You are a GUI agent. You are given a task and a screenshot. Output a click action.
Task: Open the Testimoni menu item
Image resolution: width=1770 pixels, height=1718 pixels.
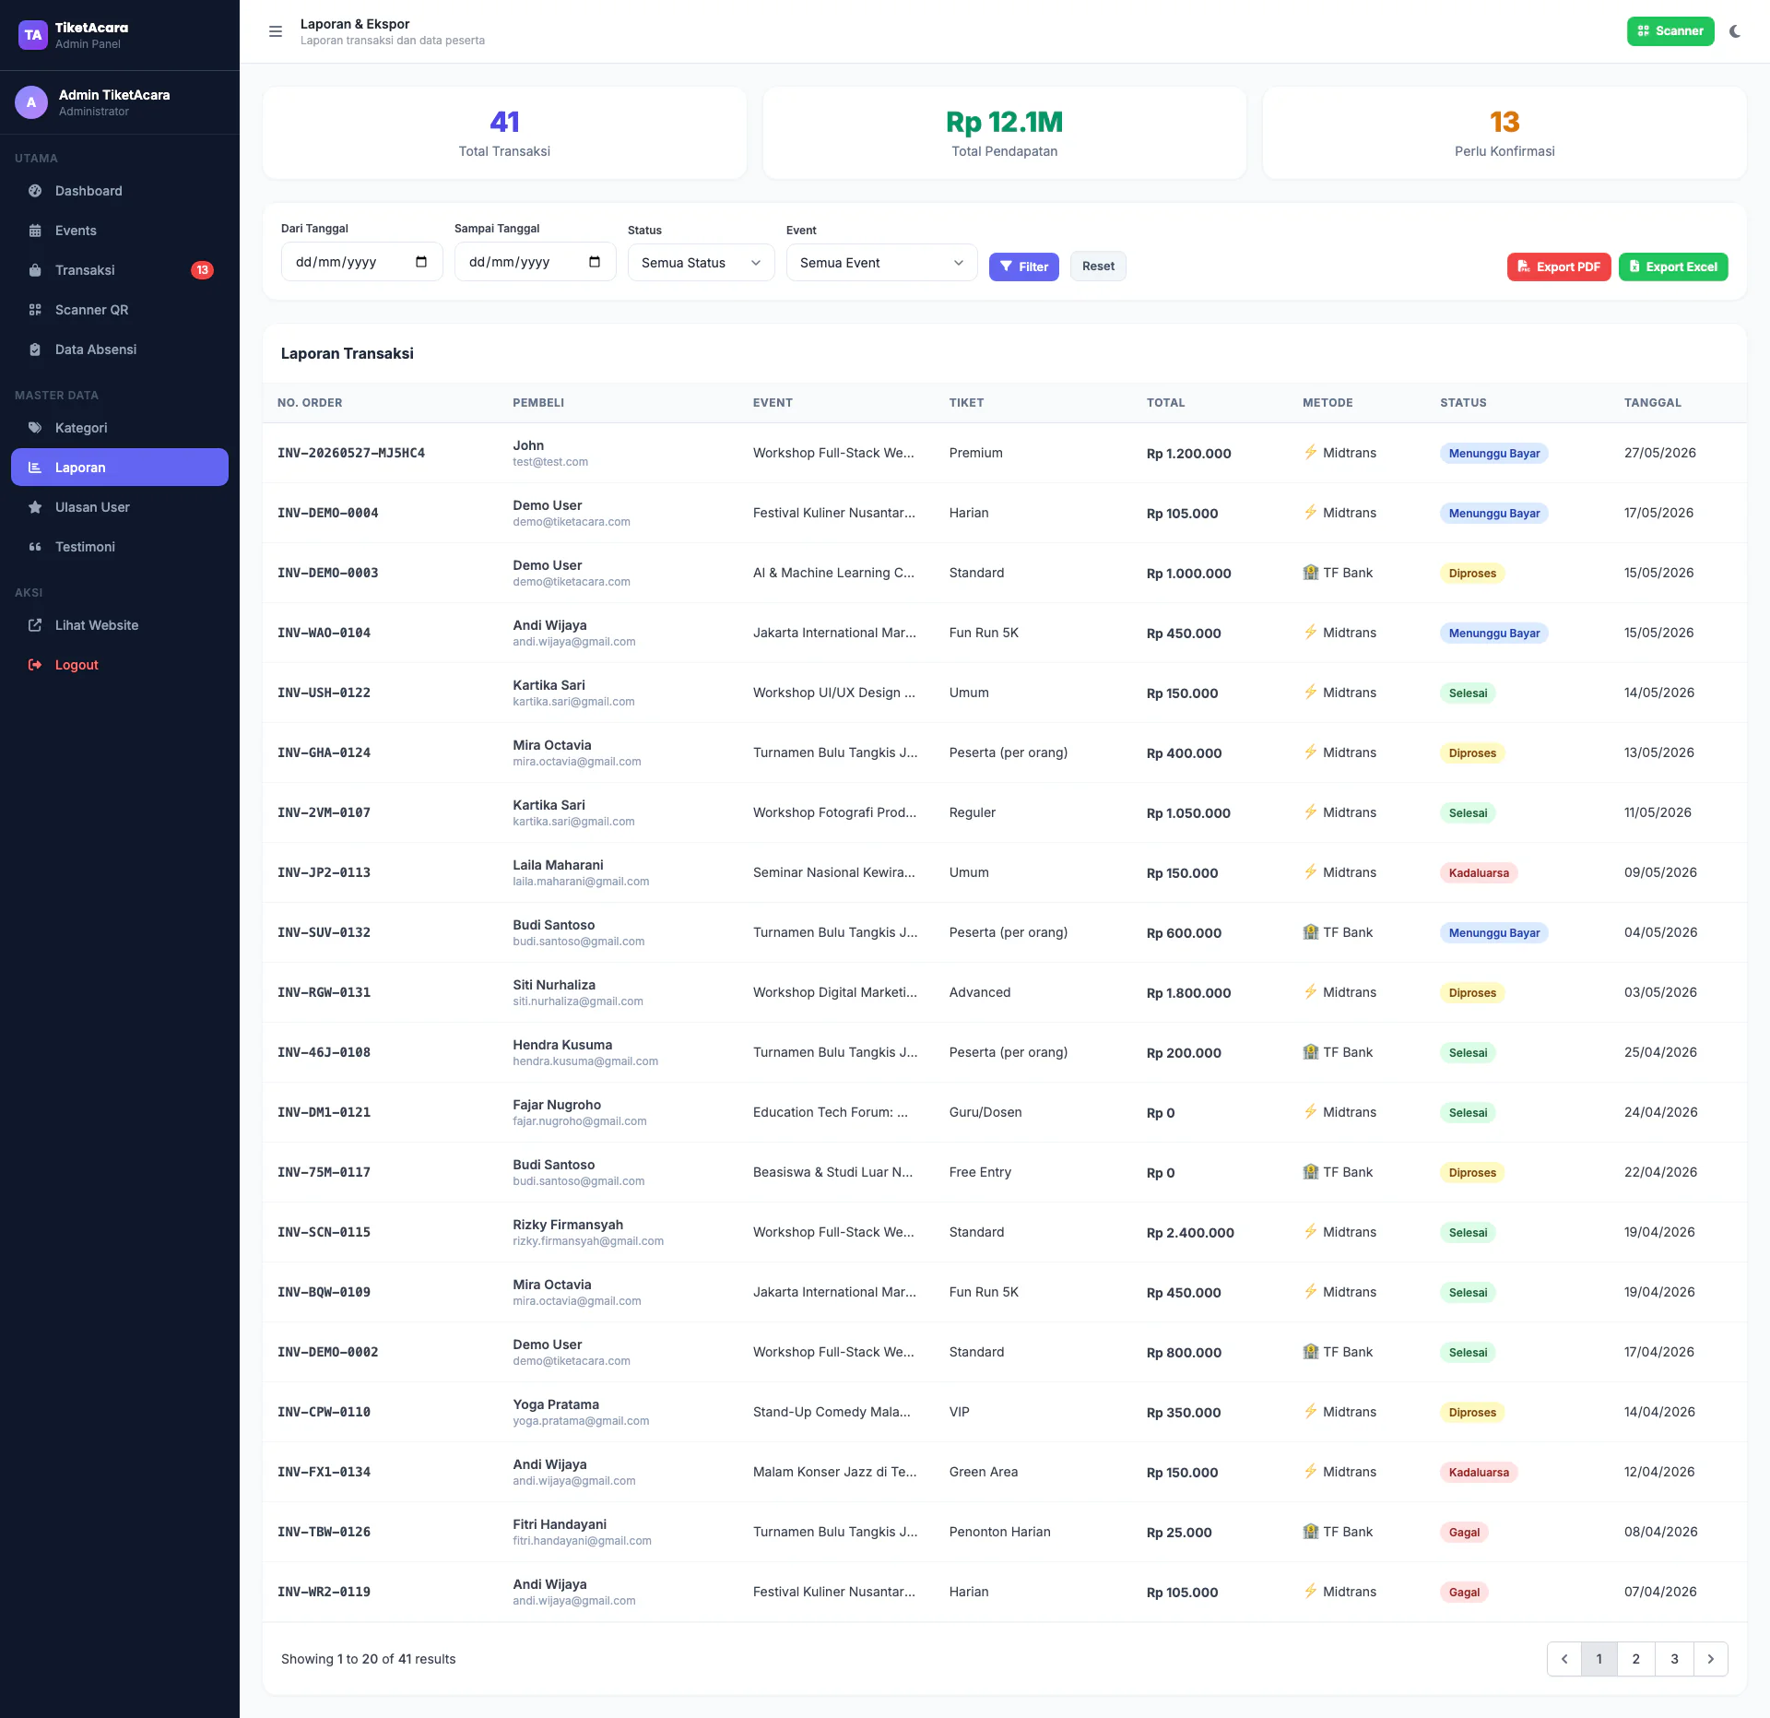click(120, 547)
